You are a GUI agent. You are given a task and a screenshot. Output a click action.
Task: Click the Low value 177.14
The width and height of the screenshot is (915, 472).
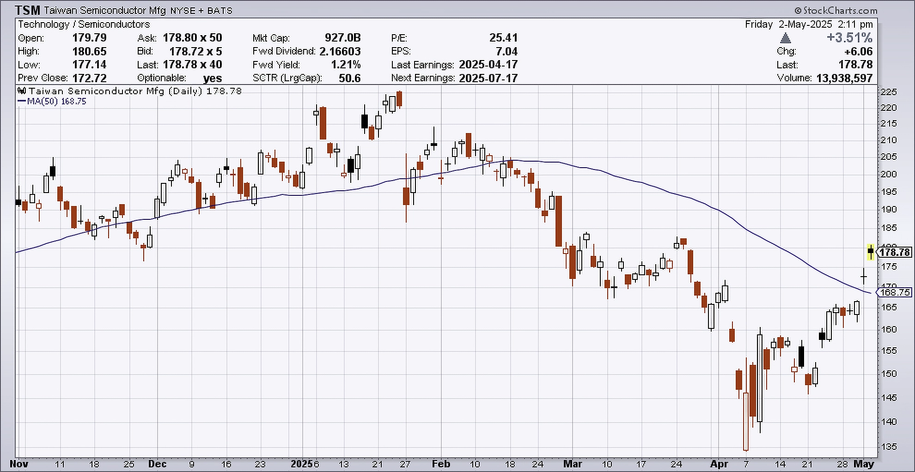click(89, 65)
